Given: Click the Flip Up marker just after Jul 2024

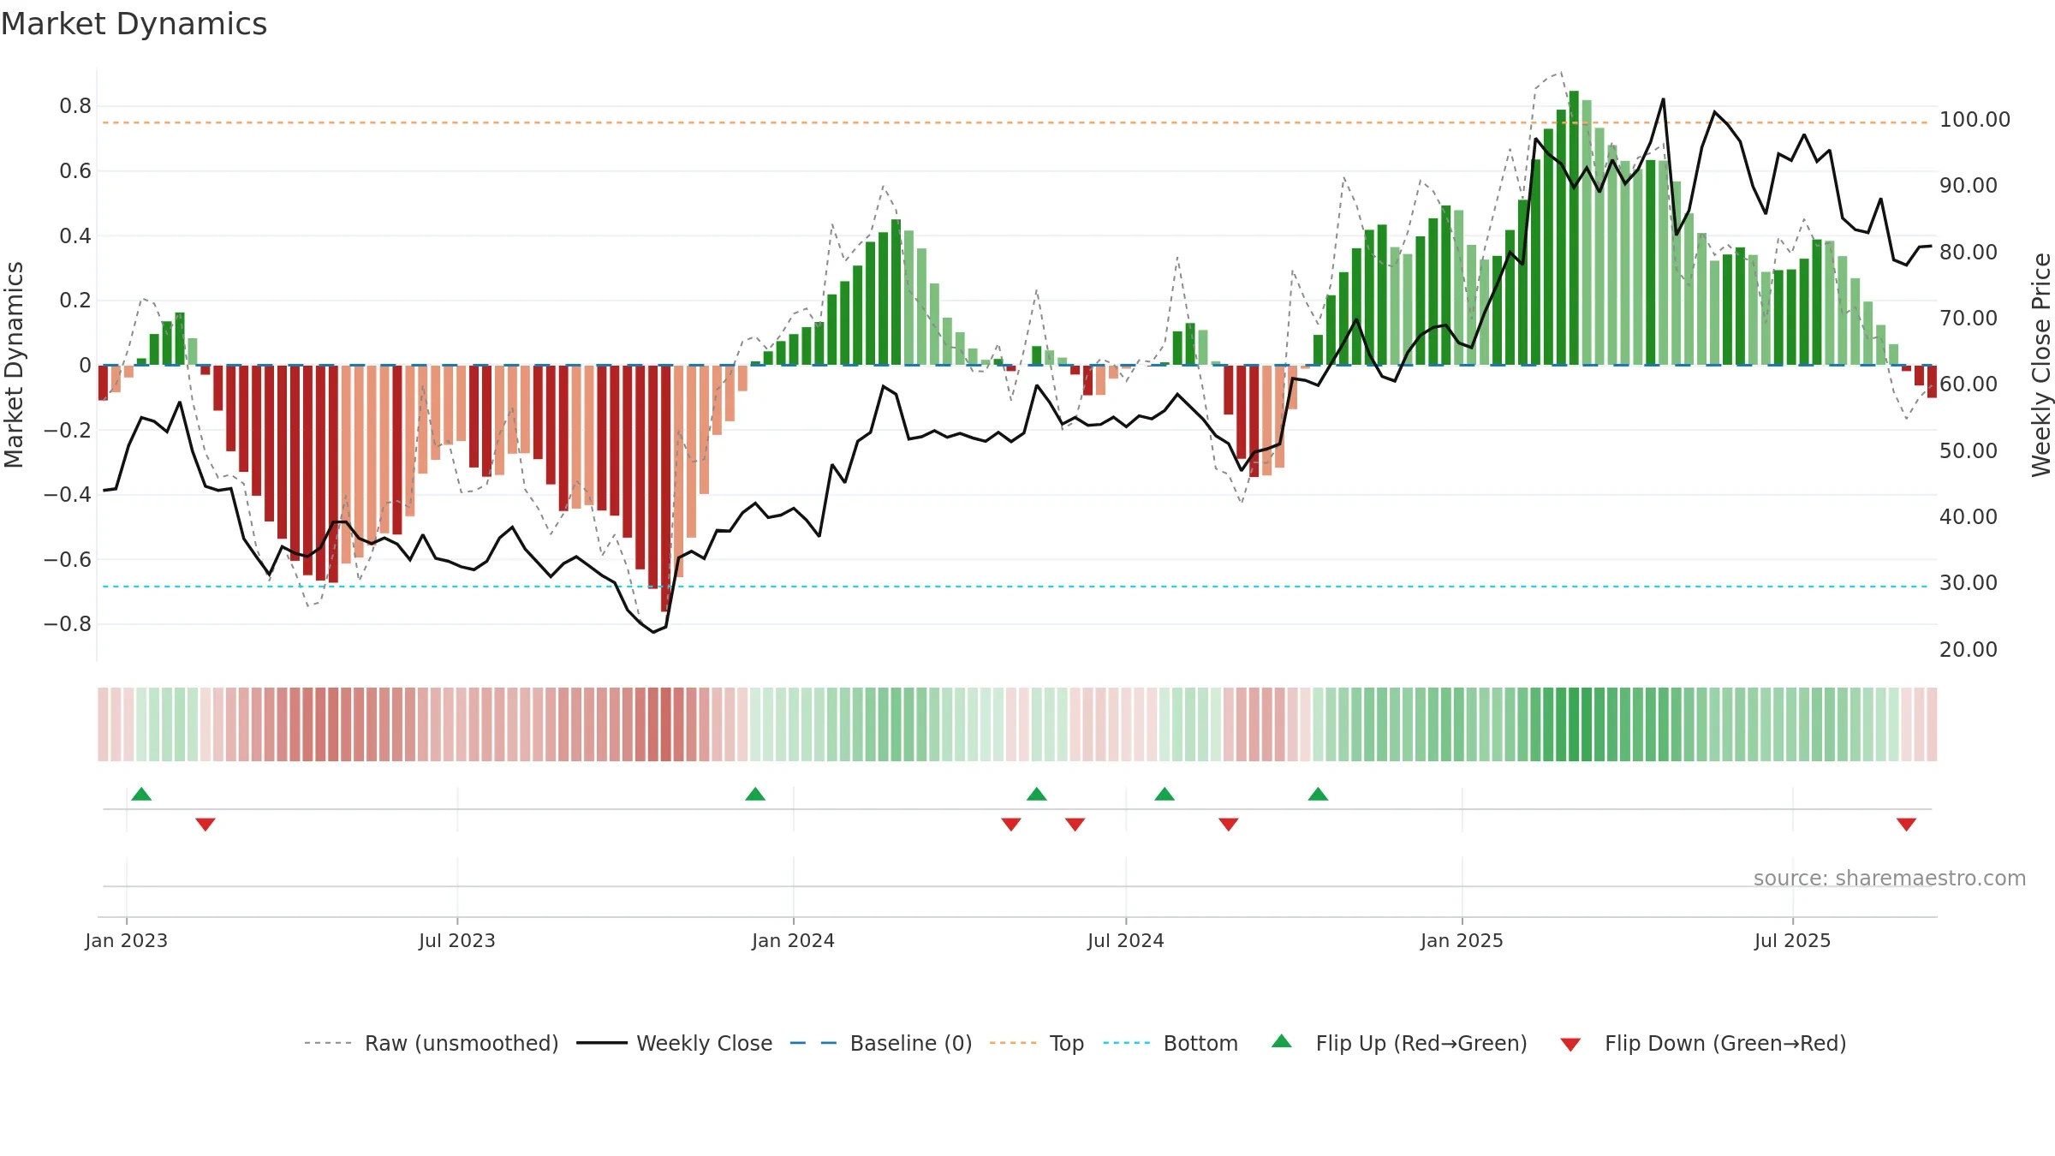Looking at the screenshot, I should 1164,794.
